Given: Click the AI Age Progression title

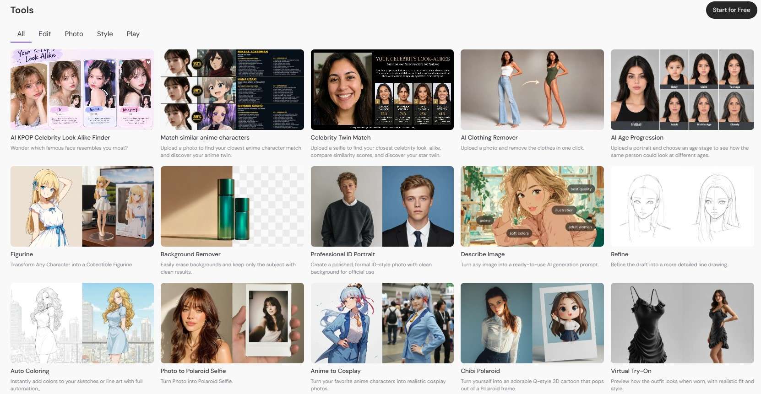Looking at the screenshot, I should 637,138.
